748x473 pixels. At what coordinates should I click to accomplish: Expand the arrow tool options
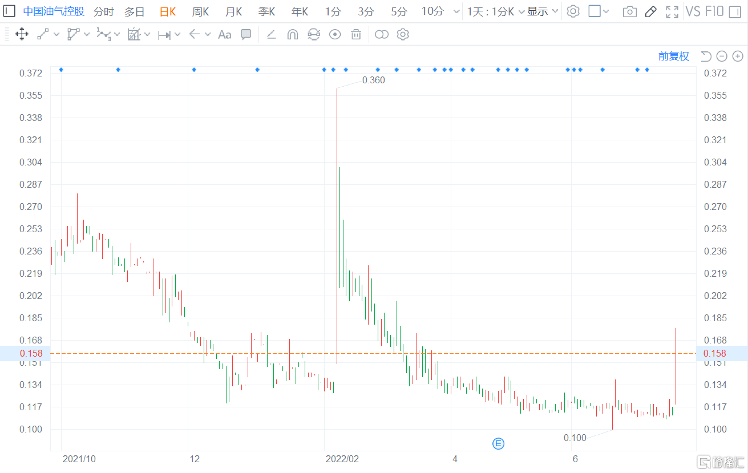(208, 34)
